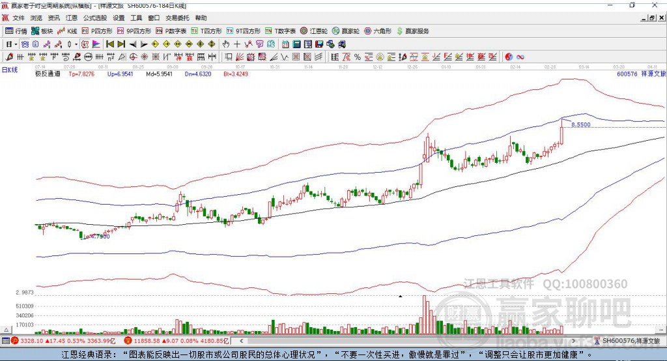
Task: Click the 8.5500 price label
Action: pos(581,124)
